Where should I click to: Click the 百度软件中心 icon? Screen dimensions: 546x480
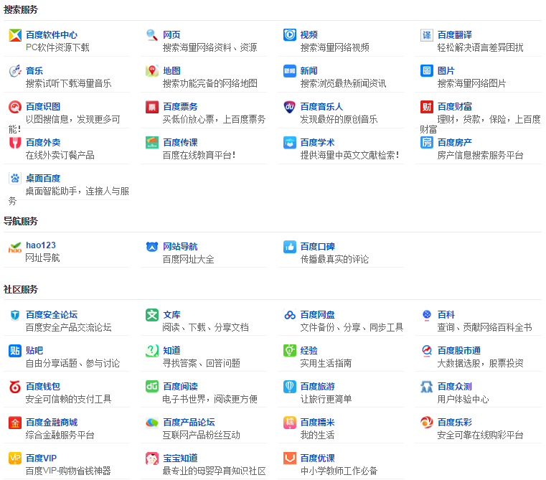point(15,35)
